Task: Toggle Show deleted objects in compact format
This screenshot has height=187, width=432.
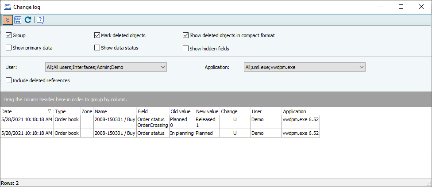Action: 186,35
